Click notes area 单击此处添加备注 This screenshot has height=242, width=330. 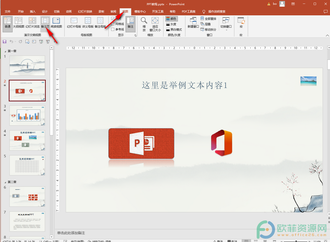coord(71,233)
